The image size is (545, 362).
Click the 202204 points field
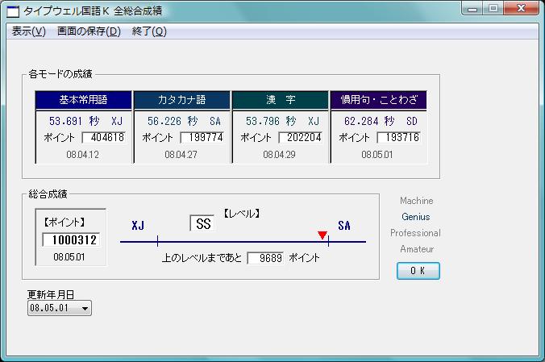click(301, 137)
